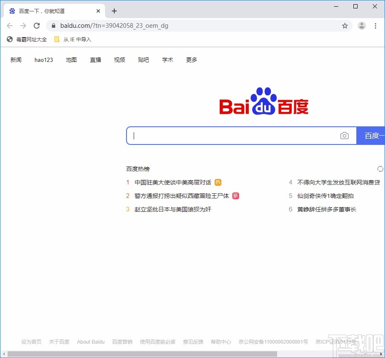This screenshot has height=358, width=385.
Task: Refresh the 百度热榜 hot search list
Action: [x=380, y=168]
